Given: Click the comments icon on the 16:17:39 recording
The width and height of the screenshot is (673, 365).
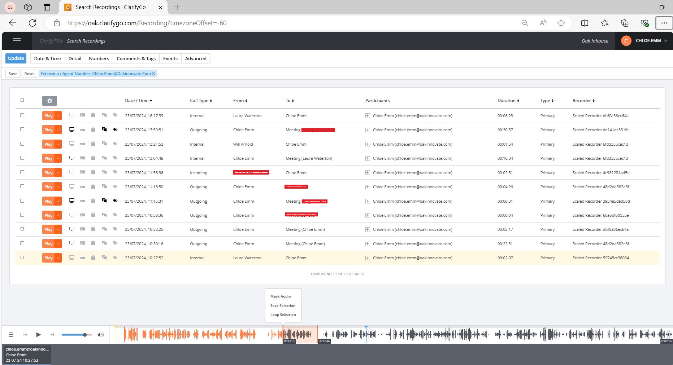Looking at the screenshot, I should (x=104, y=115).
